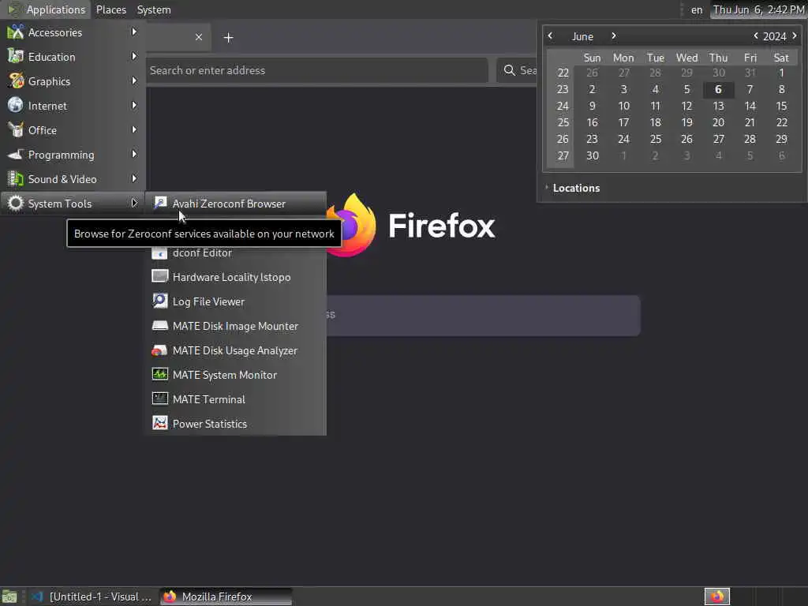Switch to Mozilla Firefox taskbar button

click(226, 597)
